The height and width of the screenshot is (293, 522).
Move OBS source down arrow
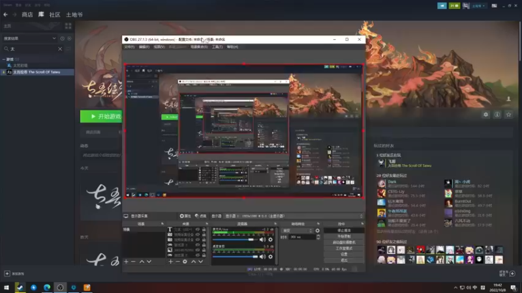click(200, 262)
